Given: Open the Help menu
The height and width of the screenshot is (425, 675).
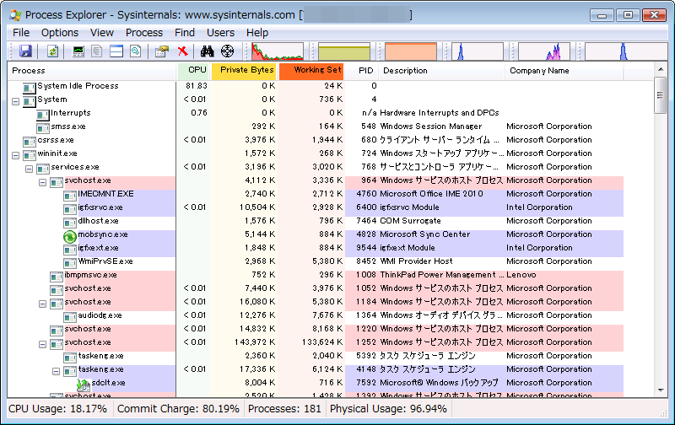Looking at the screenshot, I should pos(257,33).
